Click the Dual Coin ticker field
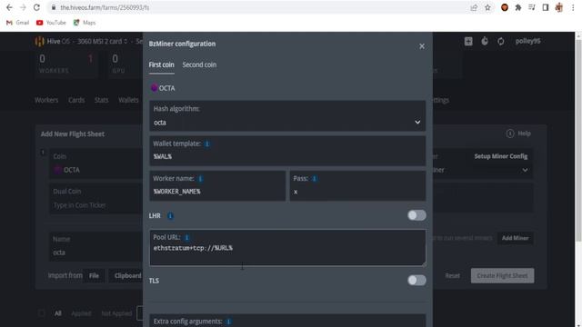Screen dimensions: 582x327 tap(96, 199)
